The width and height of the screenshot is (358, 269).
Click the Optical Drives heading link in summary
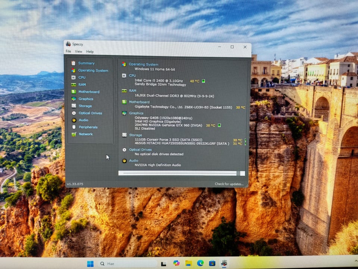tap(140, 149)
